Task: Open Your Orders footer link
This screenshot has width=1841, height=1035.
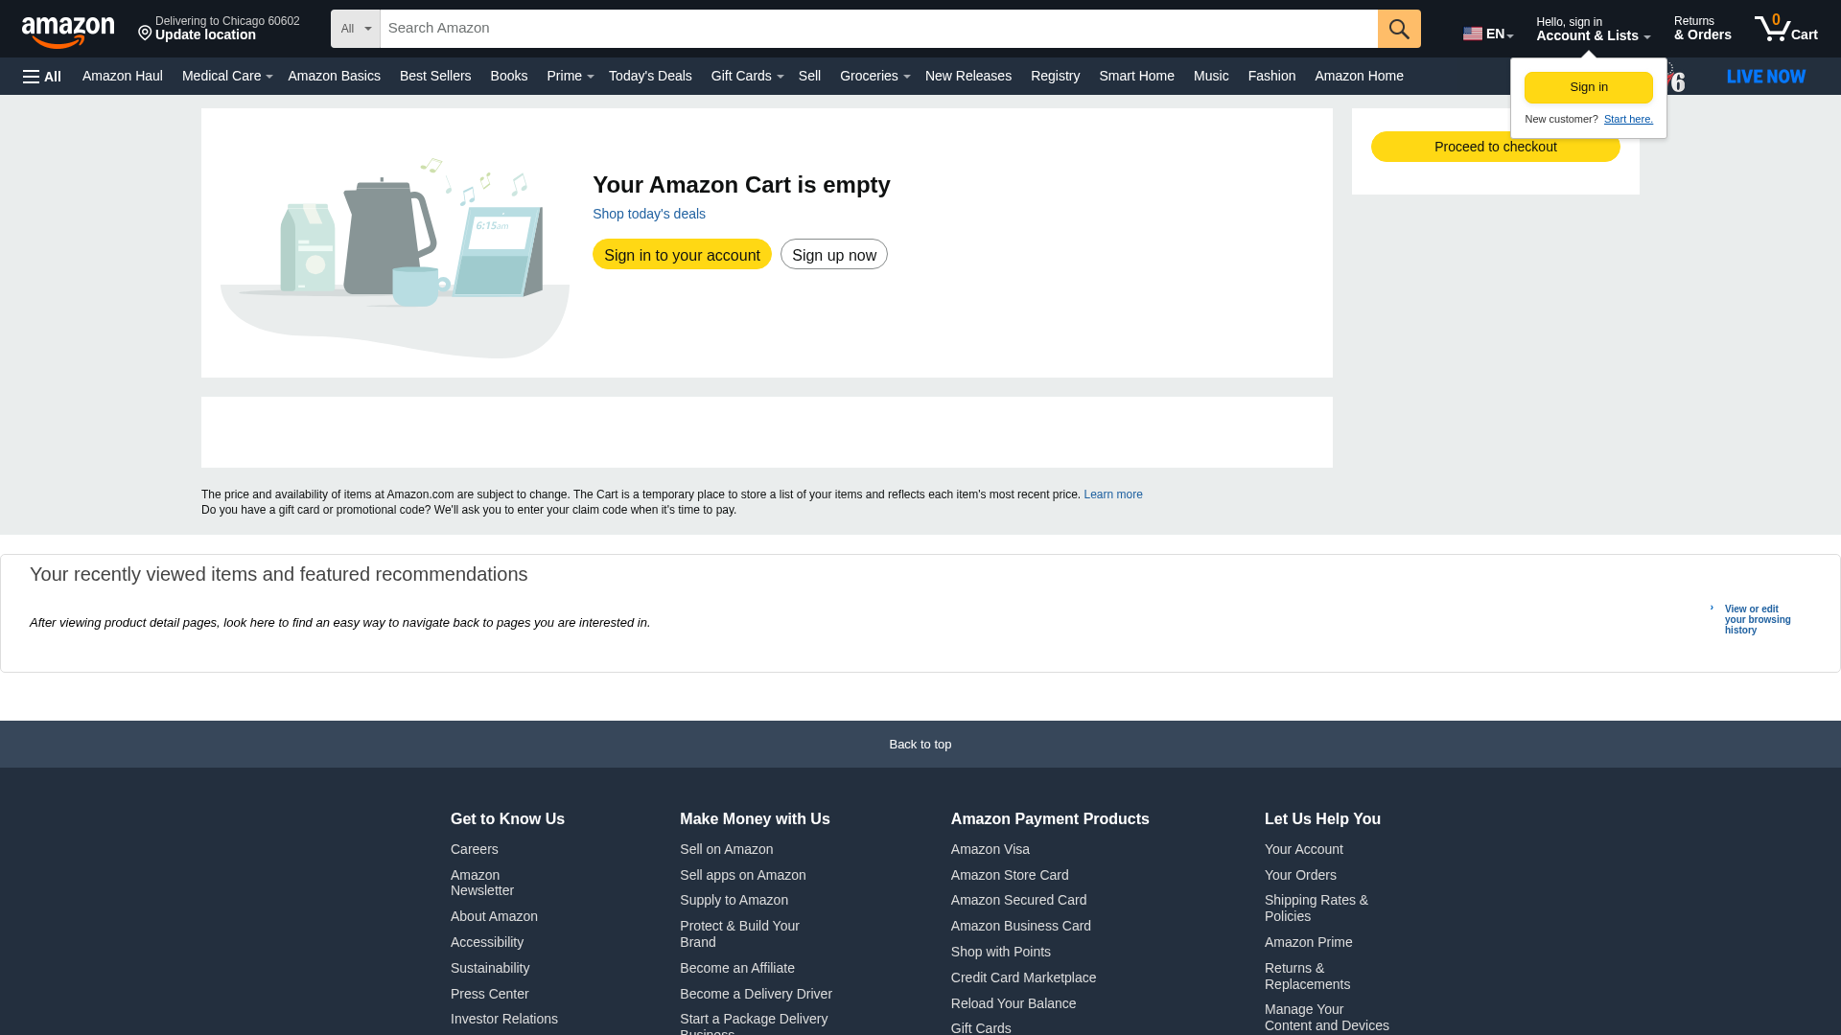Action: tap(1300, 875)
